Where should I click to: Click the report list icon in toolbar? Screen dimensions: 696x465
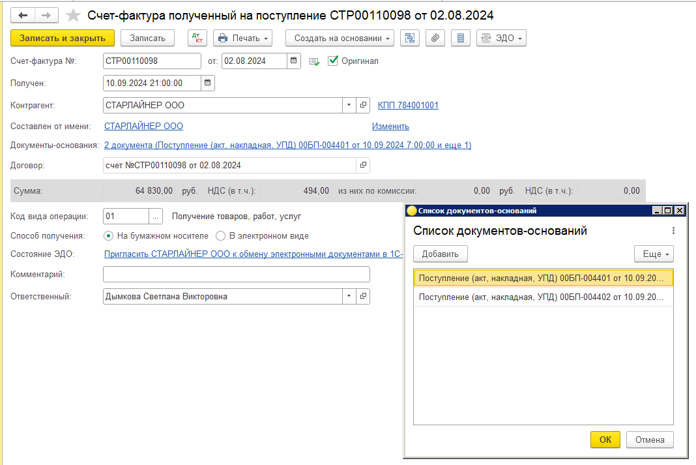[461, 38]
